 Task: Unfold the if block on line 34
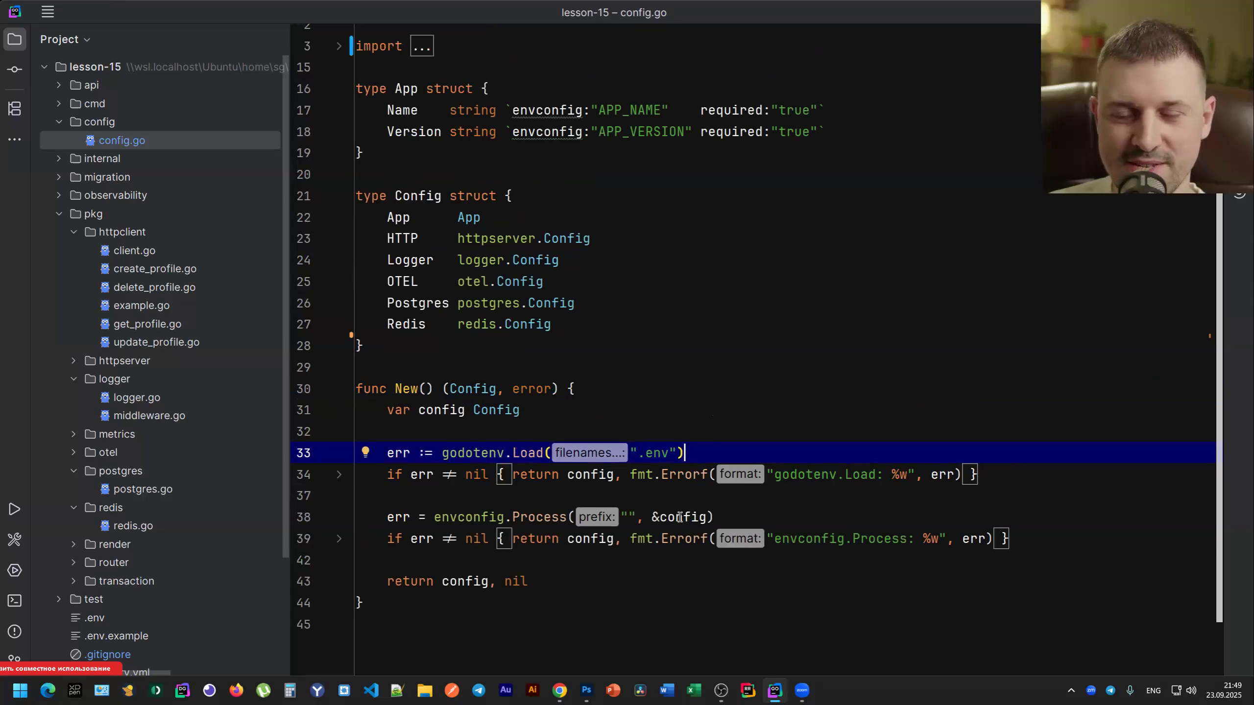(x=339, y=474)
